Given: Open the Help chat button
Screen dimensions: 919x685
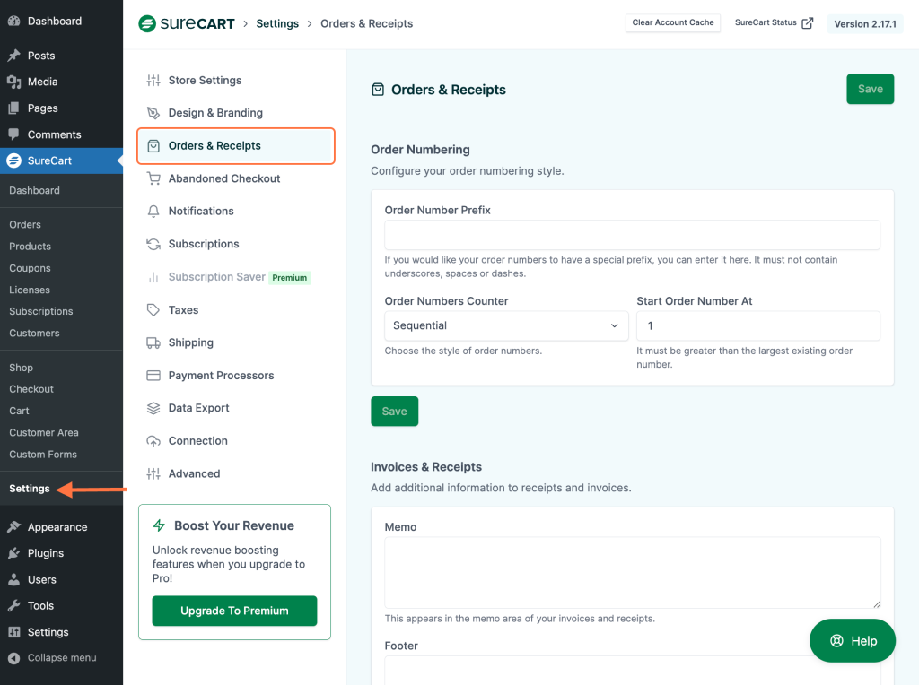Looking at the screenshot, I should [853, 640].
